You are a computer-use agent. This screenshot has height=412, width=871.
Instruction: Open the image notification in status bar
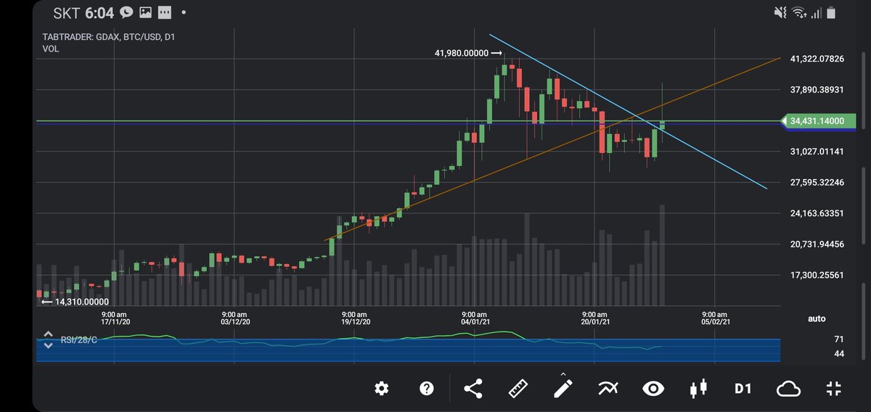coord(145,12)
